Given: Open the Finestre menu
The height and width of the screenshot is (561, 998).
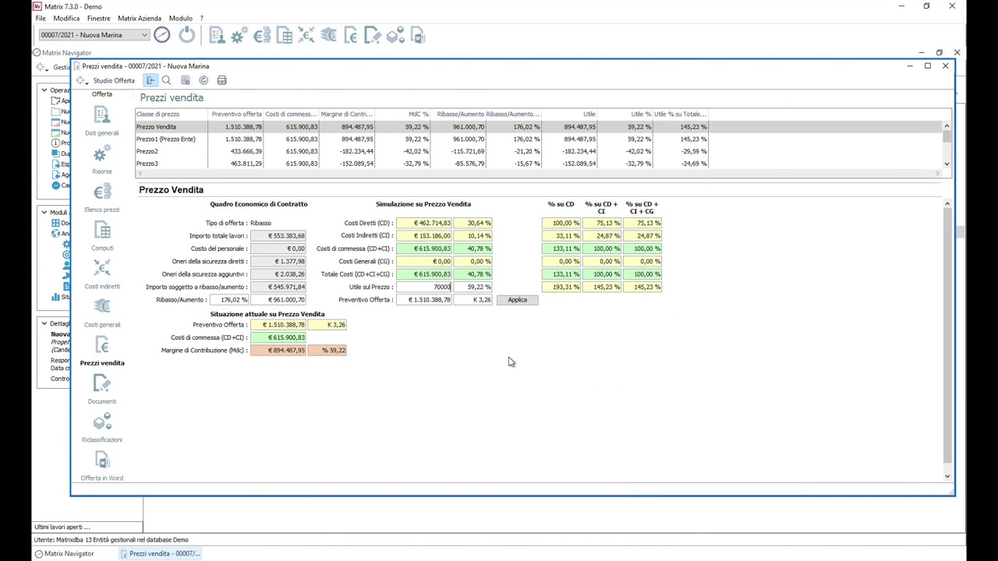Looking at the screenshot, I should [x=98, y=18].
